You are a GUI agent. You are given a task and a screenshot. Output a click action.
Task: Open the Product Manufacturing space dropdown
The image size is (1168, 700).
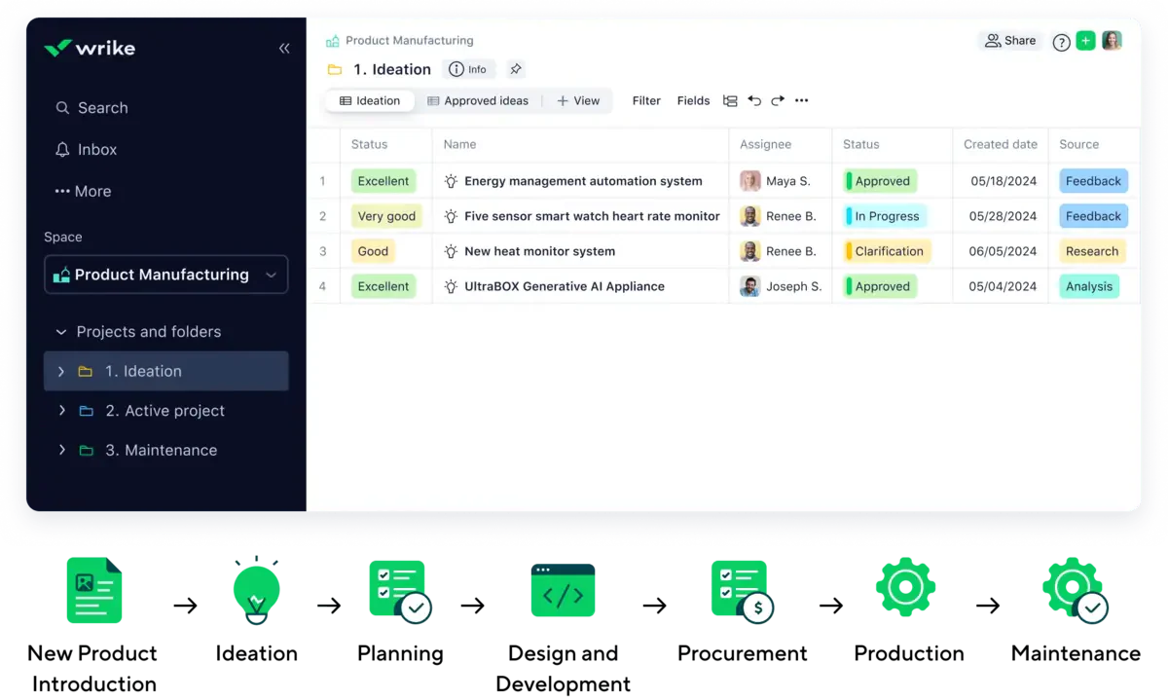pos(165,275)
